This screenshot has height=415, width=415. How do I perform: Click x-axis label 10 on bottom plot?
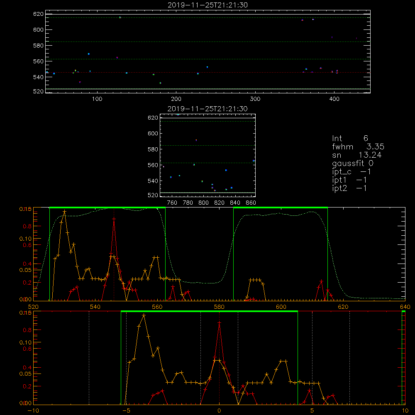tap(405, 410)
